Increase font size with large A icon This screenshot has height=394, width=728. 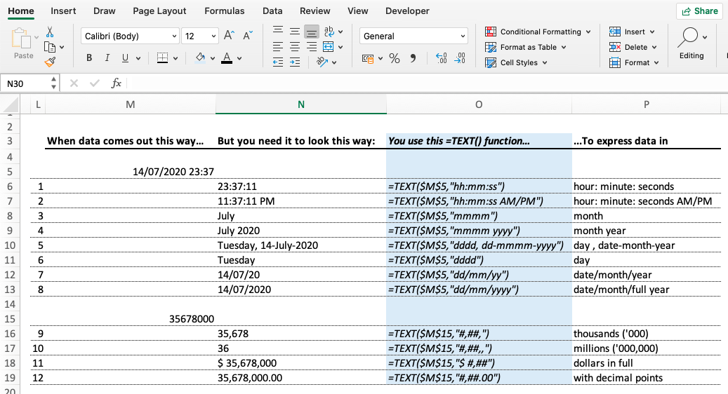pyautogui.click(x=230, y=36)
